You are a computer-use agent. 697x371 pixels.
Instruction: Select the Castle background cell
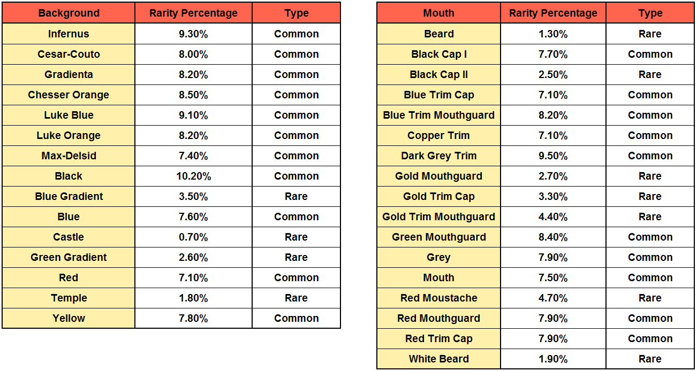(x=69, y=237)
